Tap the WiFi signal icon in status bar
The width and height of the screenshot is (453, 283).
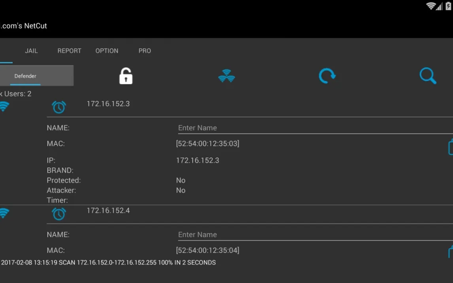point(430,6)
